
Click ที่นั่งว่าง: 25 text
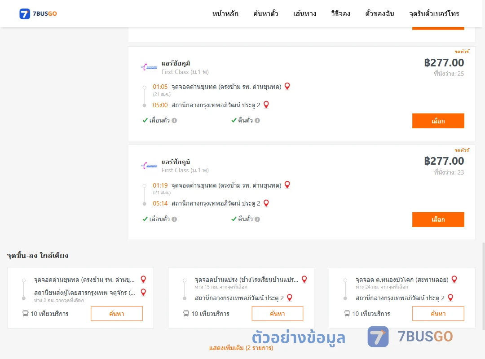click(x=449, y=74)
